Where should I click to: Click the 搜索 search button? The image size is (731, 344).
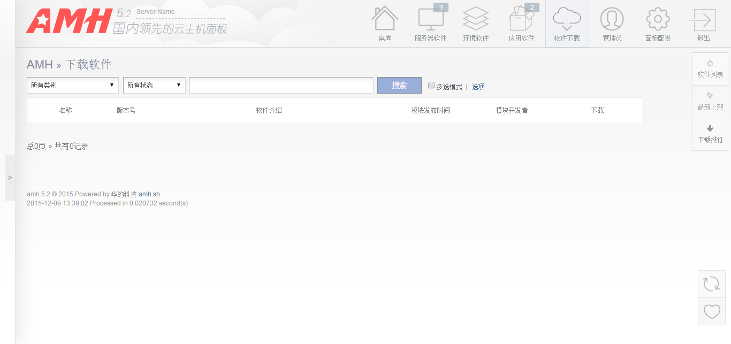point(399,85)
